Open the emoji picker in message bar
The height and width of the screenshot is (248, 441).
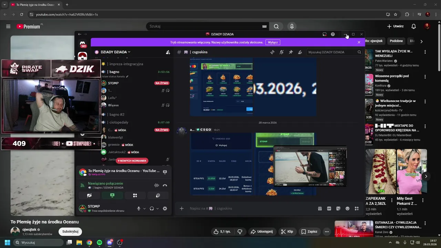pyautogui.click(x=348, y=208)
